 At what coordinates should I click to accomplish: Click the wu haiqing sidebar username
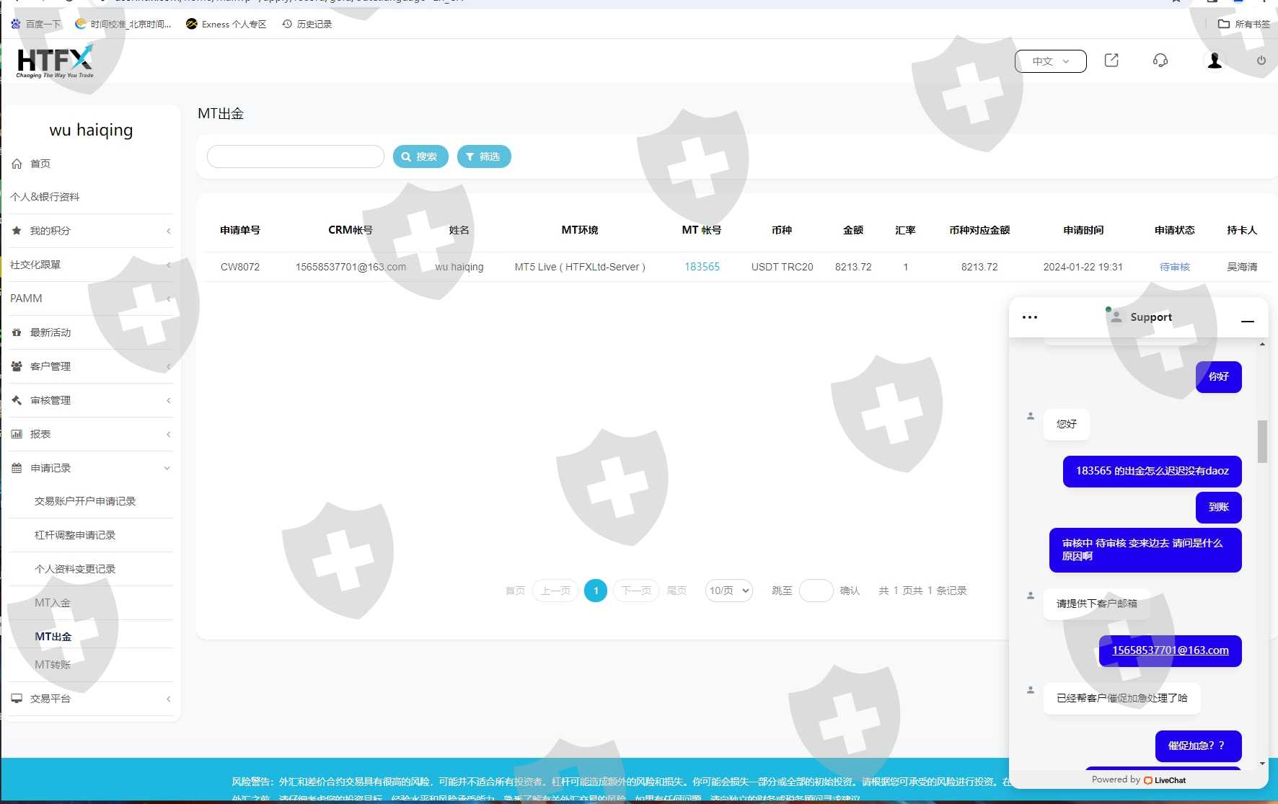coord(92,130)
